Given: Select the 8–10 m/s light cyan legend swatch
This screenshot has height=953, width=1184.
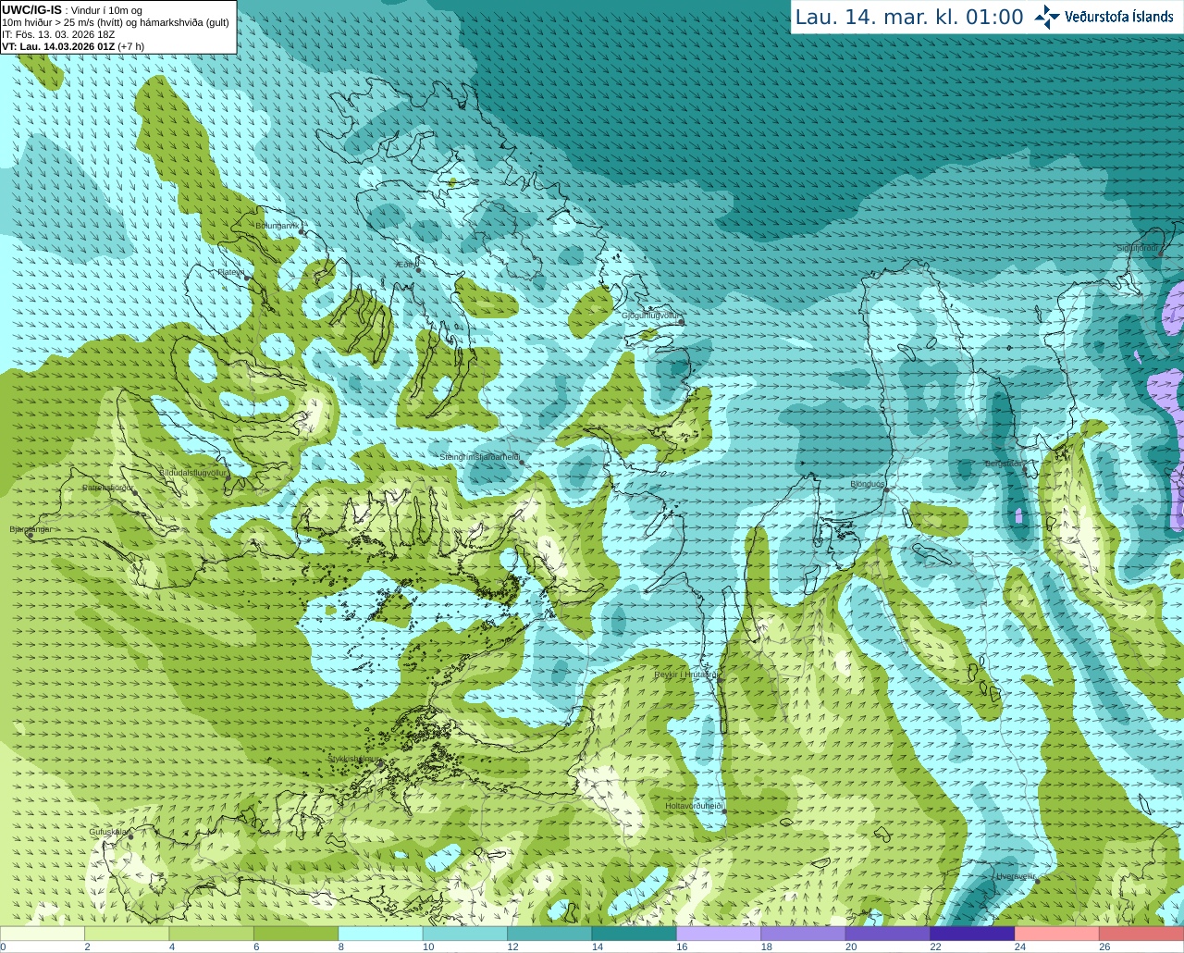Looking at the screenshot, I should click(381, 934).
